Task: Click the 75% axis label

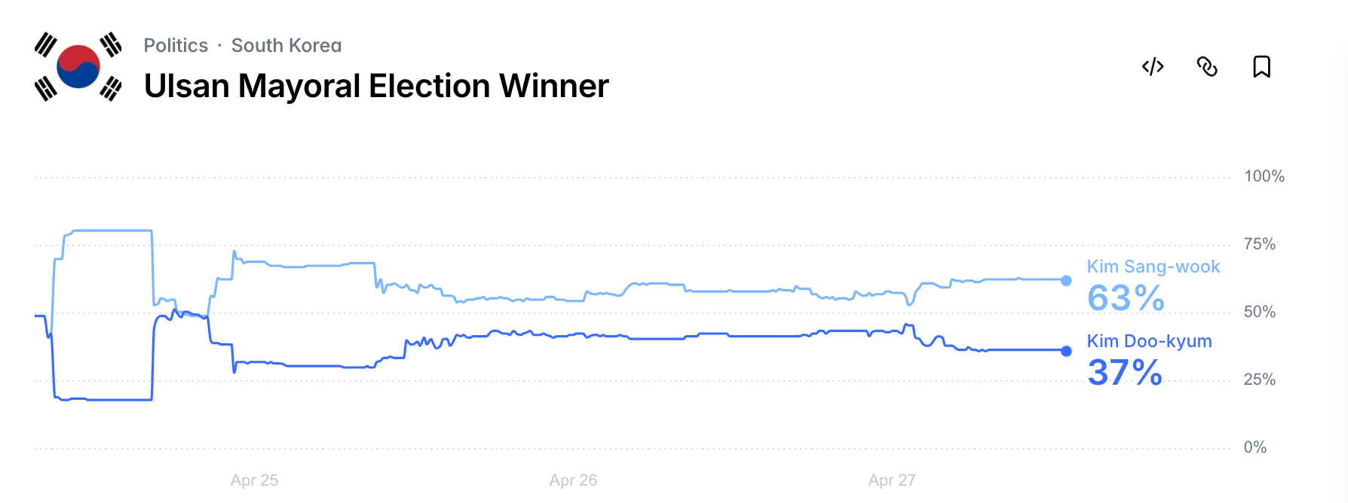Action: point(1260,244)
